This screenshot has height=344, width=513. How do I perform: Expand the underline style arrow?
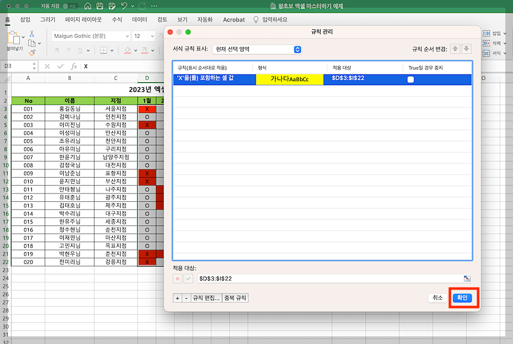coord(88,50)
